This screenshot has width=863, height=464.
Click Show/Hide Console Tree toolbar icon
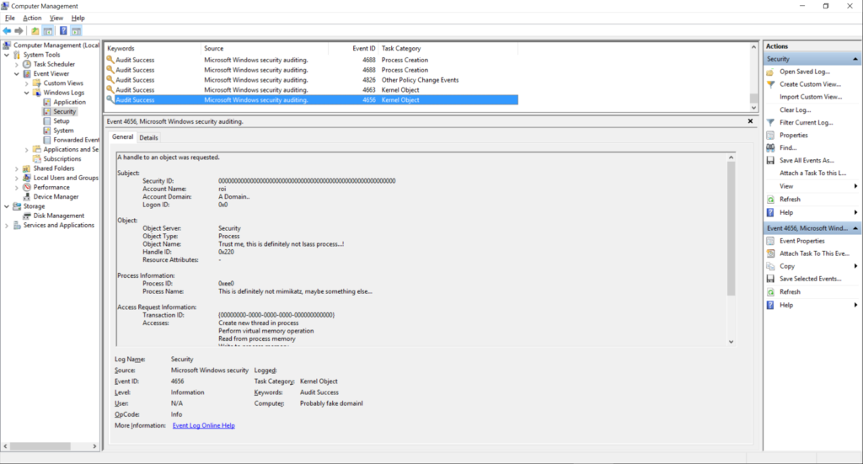click(x=48, y=31)
